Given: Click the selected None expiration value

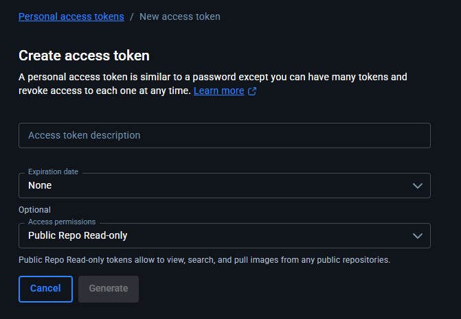Looking at the screenshot, I should (x=40, y=185).
